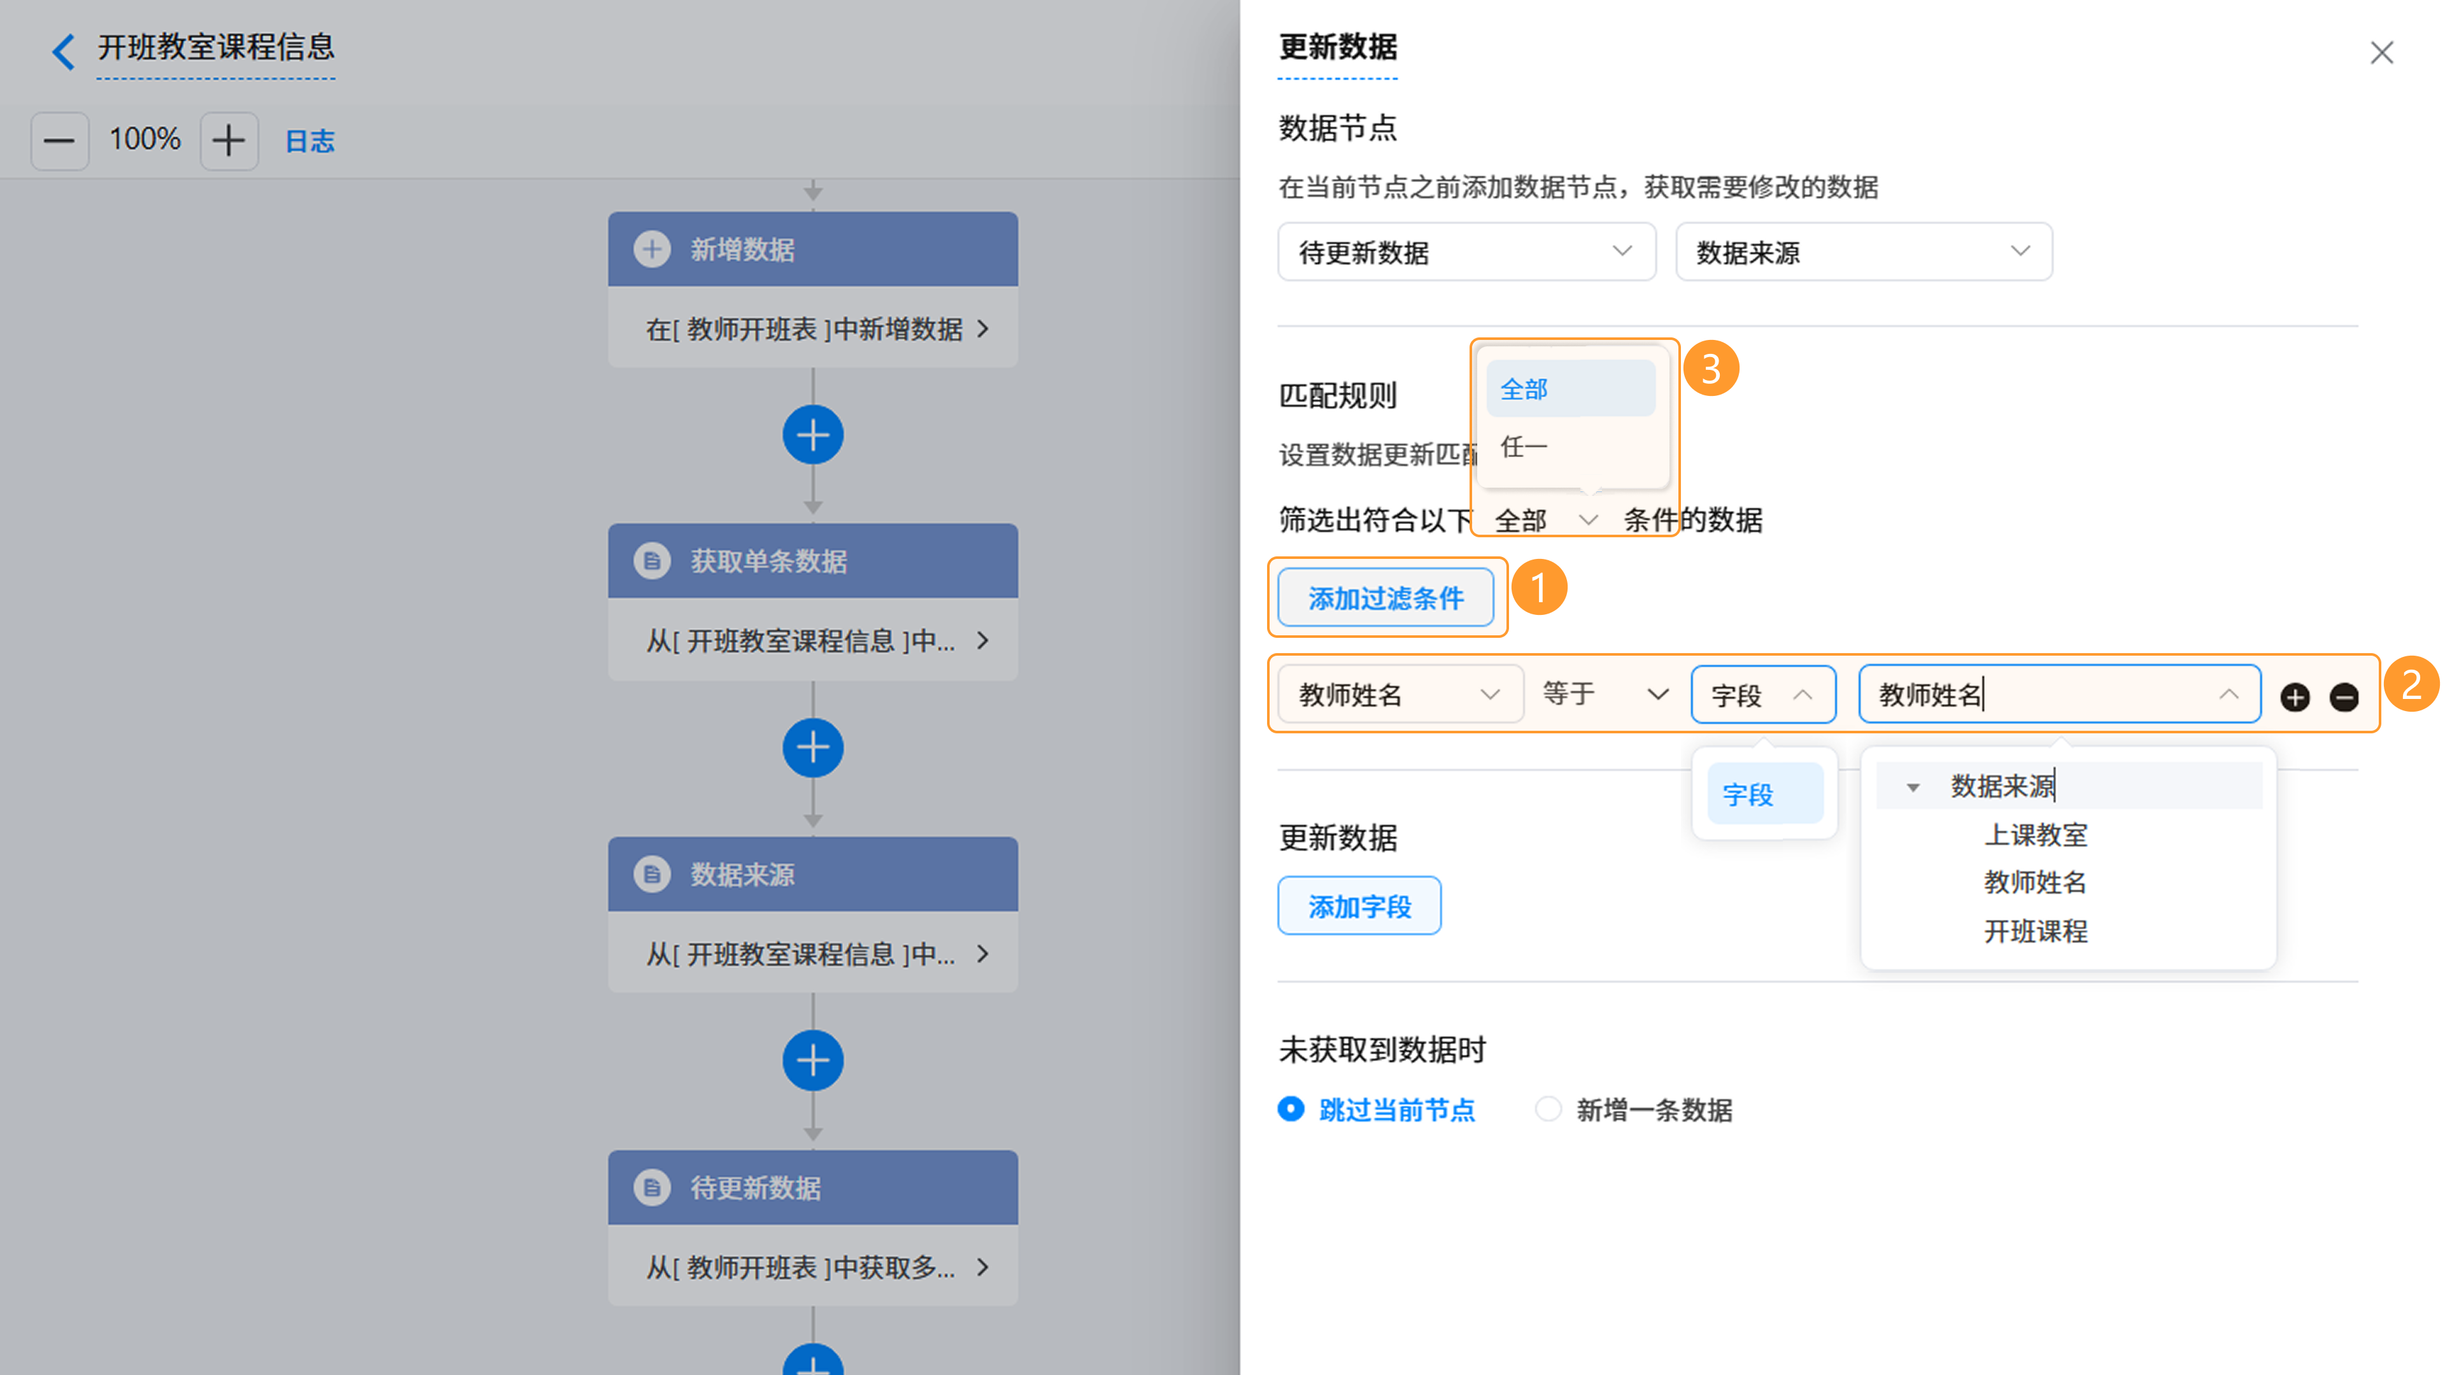The width and height of the screenshot is (2445, 1375).
Task: Select 开班课程 under 数据来源
Action: pos(2035,931)
